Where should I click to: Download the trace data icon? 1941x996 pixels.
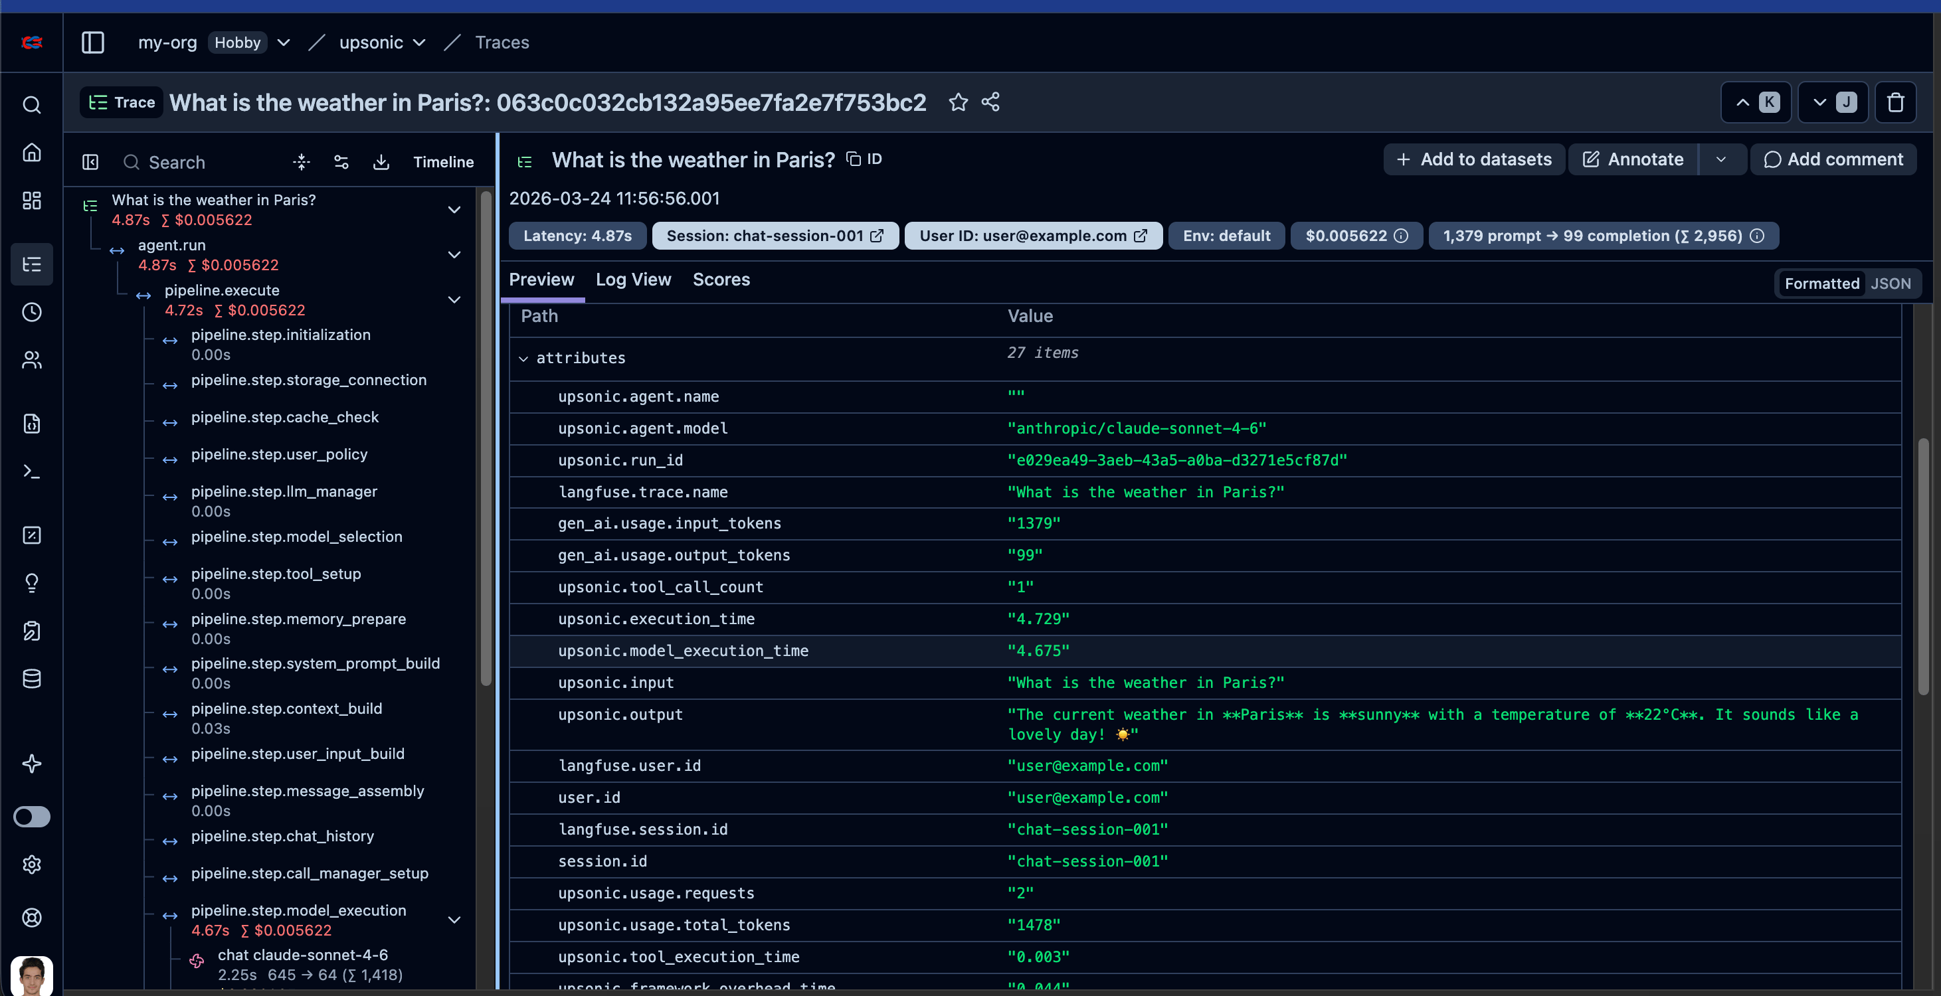381,162
